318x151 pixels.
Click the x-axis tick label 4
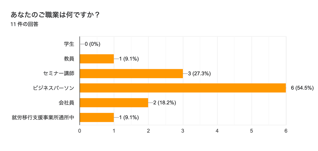coord(217,131)
